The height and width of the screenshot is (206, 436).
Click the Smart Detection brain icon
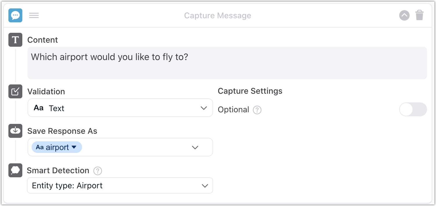tap(15, 170)
